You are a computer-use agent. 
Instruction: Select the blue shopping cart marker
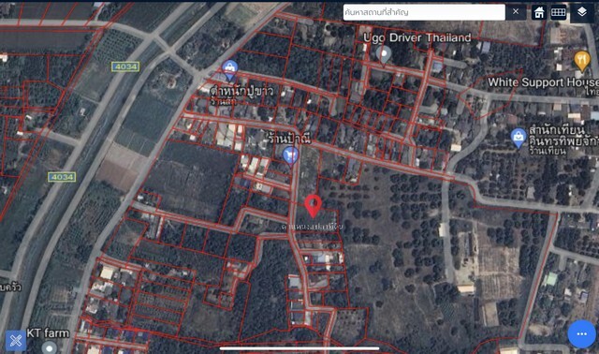[290, 156]
